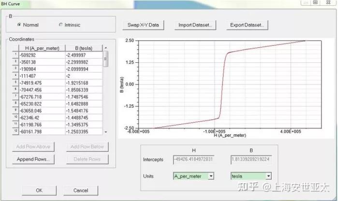Click Swap X-Y Data button
Viewport: 338px width, 201px height.
tap(143, 25)
